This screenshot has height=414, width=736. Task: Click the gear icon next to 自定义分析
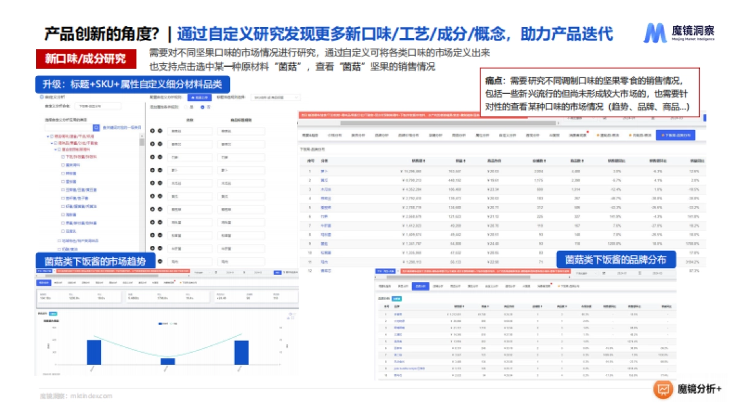pos(41,97)
